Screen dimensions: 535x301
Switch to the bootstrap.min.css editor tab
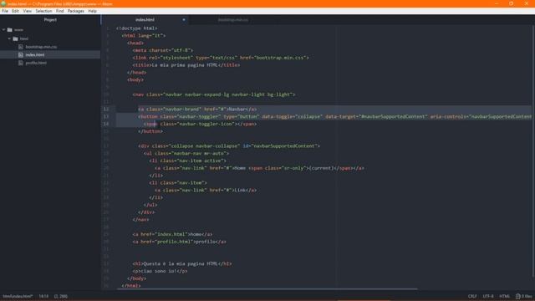point(233,20)
